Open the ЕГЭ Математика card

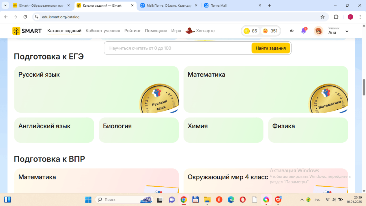266,89
